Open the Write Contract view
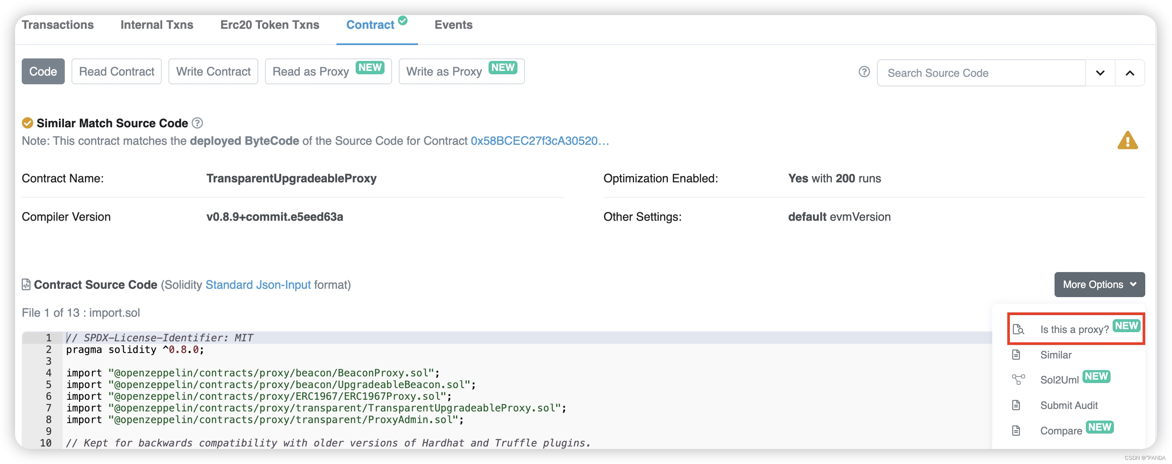Image resolution: width=1172 pixels, height=464 pixels. (213, 71)
